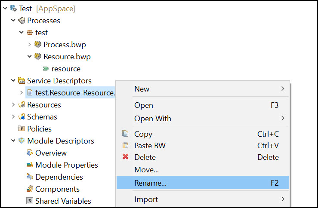Click the Shared Variables icon

(x=30, y=201)
